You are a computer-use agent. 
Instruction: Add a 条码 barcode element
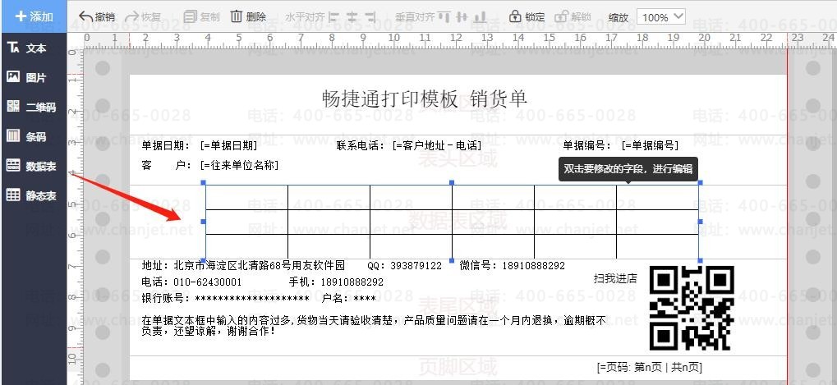pos(26,136)
